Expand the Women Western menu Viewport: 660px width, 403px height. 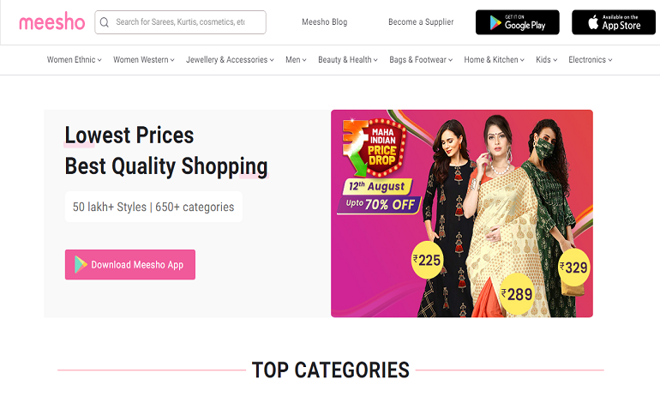[x=143, y=60]
